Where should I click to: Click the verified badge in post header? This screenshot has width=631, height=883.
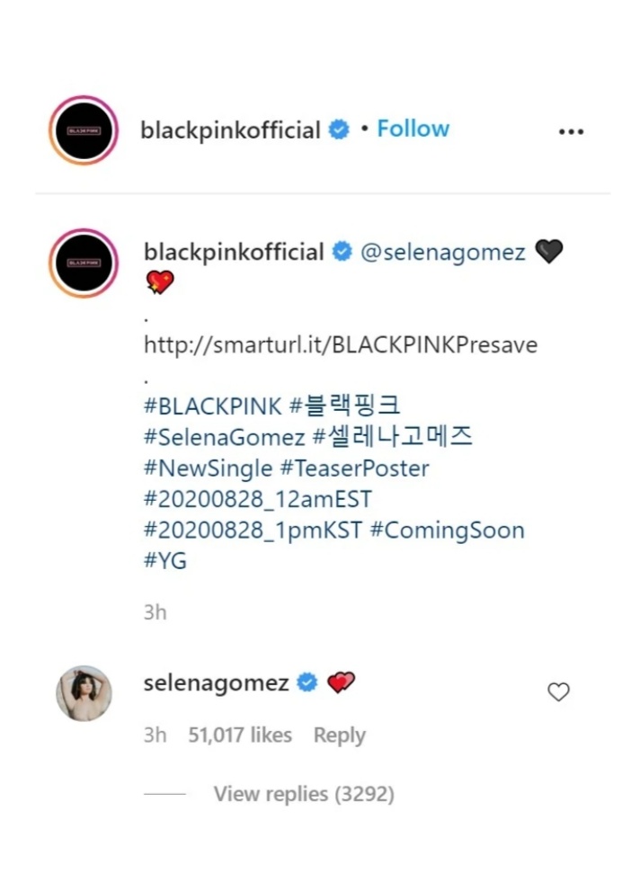click(339, 129)
